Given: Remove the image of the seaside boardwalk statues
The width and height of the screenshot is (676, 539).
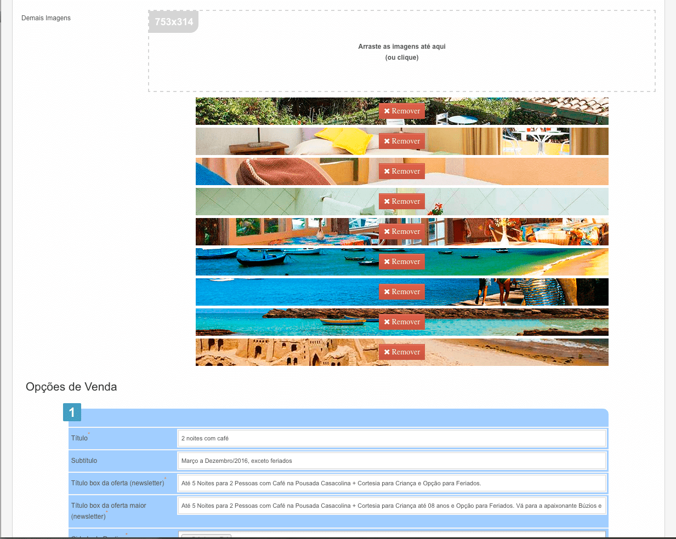Looking at the screenshot, I should tap(401, 292).
